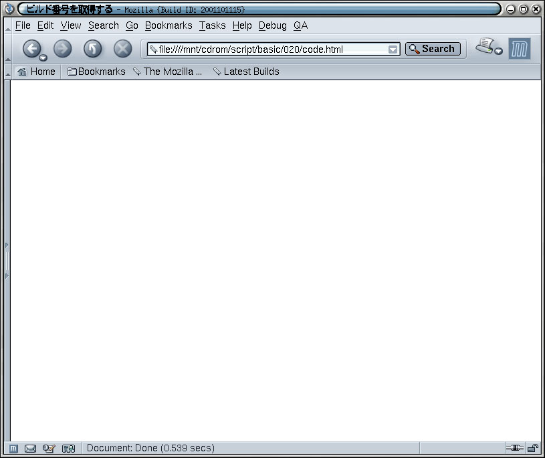The width and height of the screenshot is (545, 458).
Task: Open the Print button dropdown arrow
Action: [498, 51]
